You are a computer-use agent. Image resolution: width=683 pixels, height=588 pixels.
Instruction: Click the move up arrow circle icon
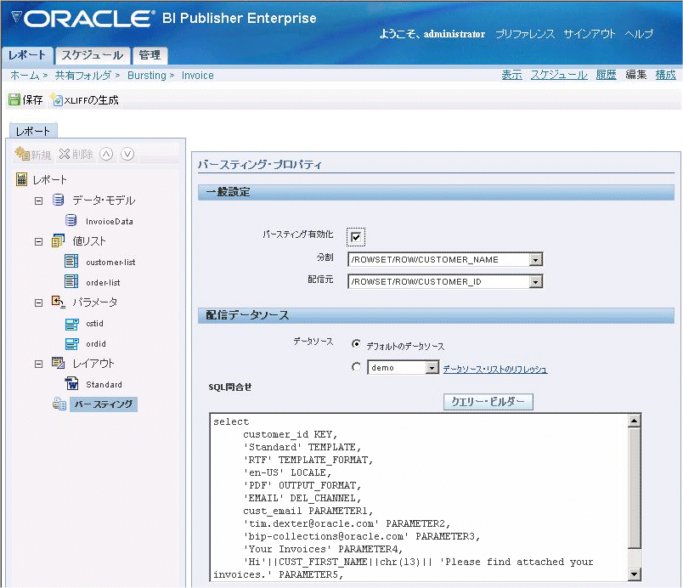click(x=106, y=154)
